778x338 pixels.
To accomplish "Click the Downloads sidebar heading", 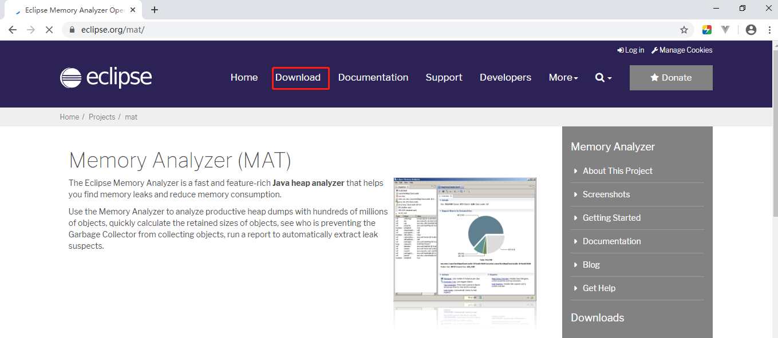I will tap(597, 318).
